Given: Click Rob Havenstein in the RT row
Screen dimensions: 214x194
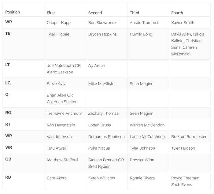Looking at the screenshot, I should (x=61, y=125).
